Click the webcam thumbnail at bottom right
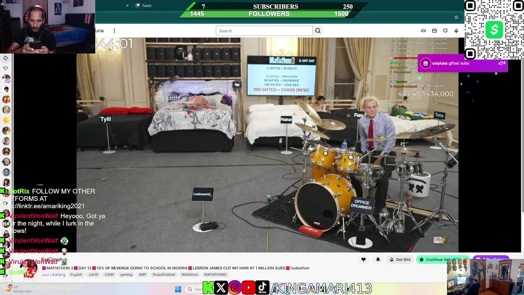This screenshot has height=295, width=524. (485, 277)
